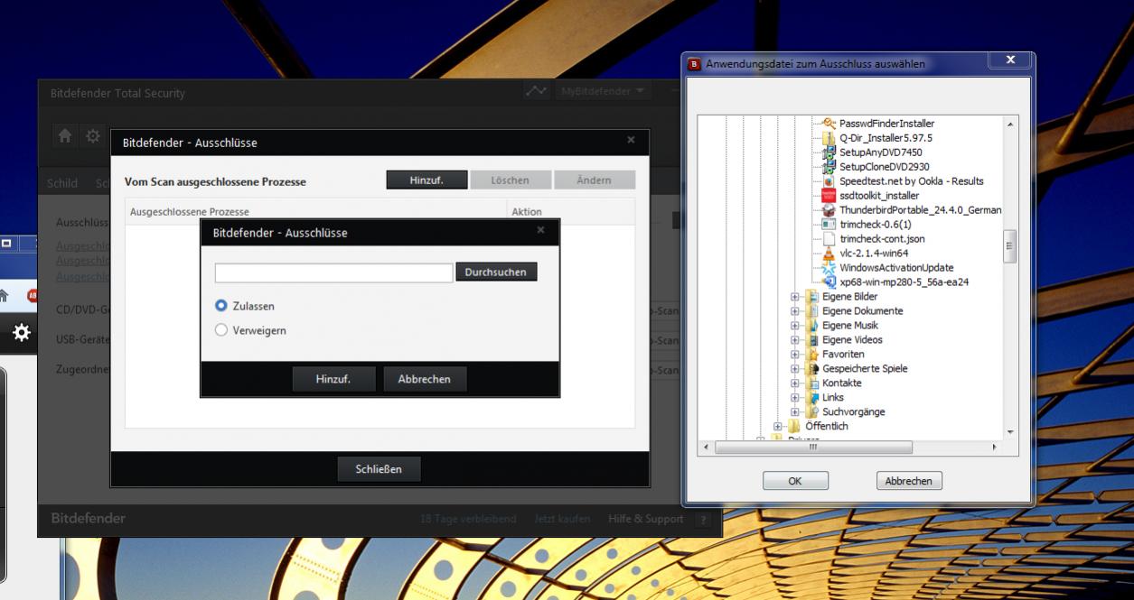
Task: Expand the Eigene Videos folder
Action: 795,340
